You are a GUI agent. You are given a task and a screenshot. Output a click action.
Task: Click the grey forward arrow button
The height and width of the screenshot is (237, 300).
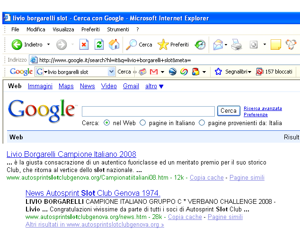[x=62, y=45]
